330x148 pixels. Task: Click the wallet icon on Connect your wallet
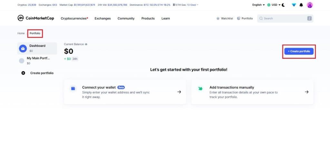[x=73, y=89]
